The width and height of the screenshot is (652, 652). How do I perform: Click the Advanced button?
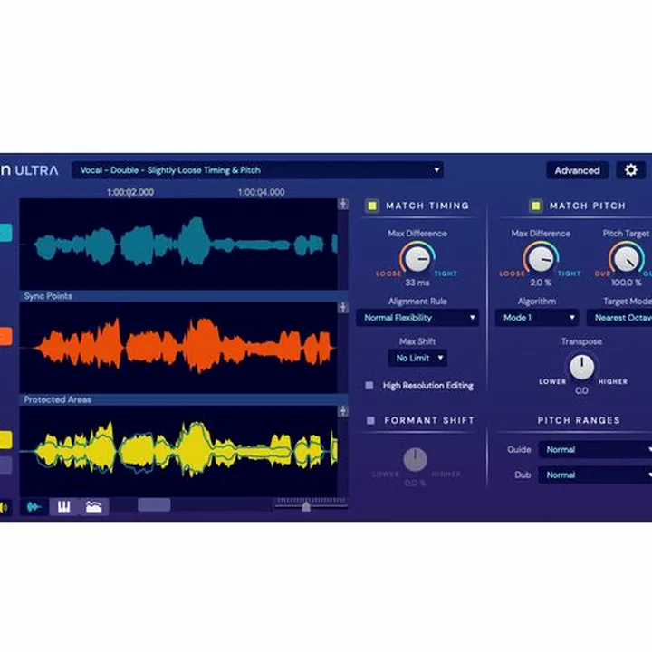click(577, 170)
